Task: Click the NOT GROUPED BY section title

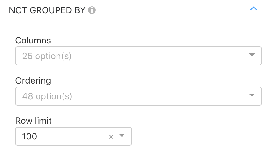Action: 47,10
